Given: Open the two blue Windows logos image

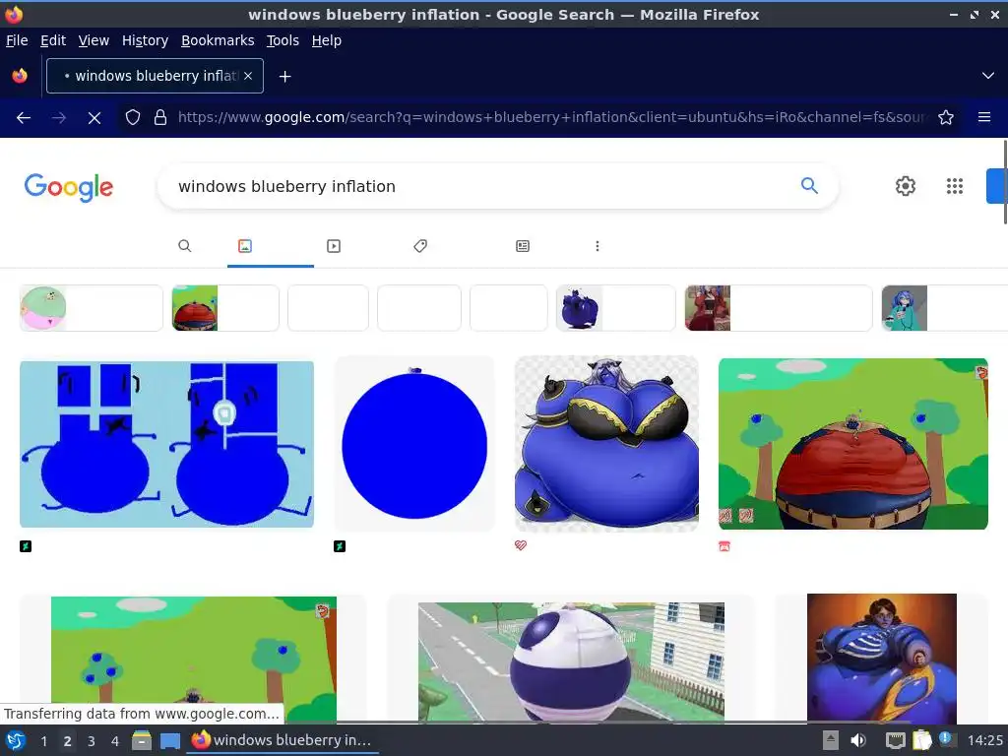Looking at the screenshot, I should (x=166, y=444).
